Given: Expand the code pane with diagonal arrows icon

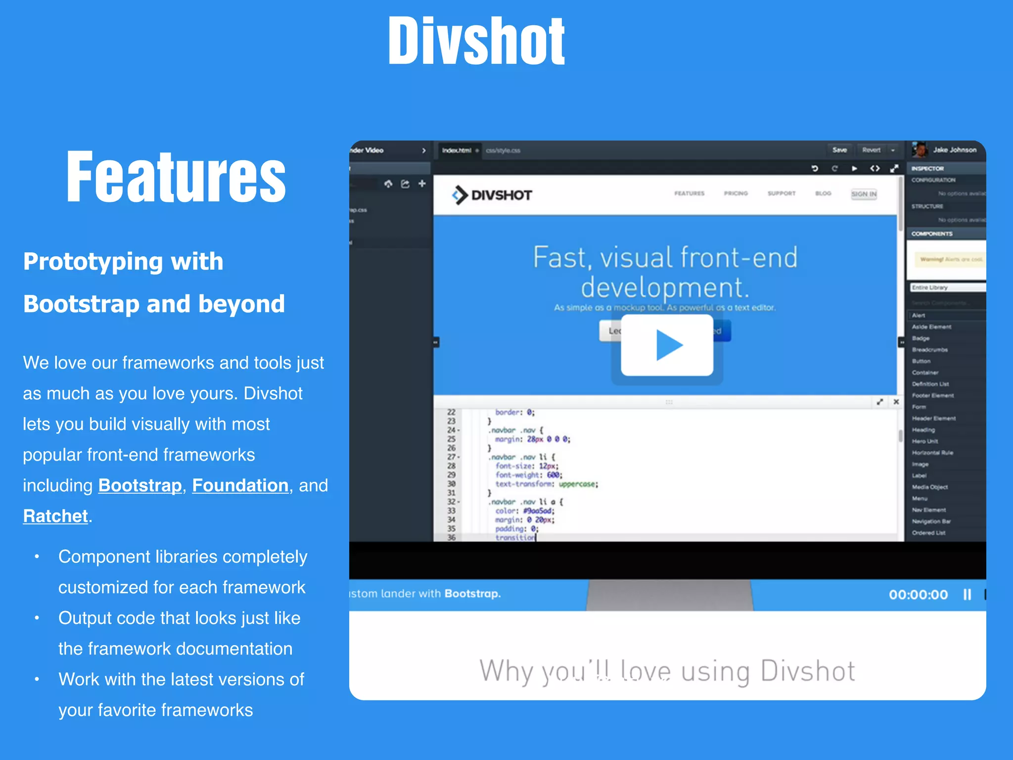Looking at the screenshot, I should point(879,402).
